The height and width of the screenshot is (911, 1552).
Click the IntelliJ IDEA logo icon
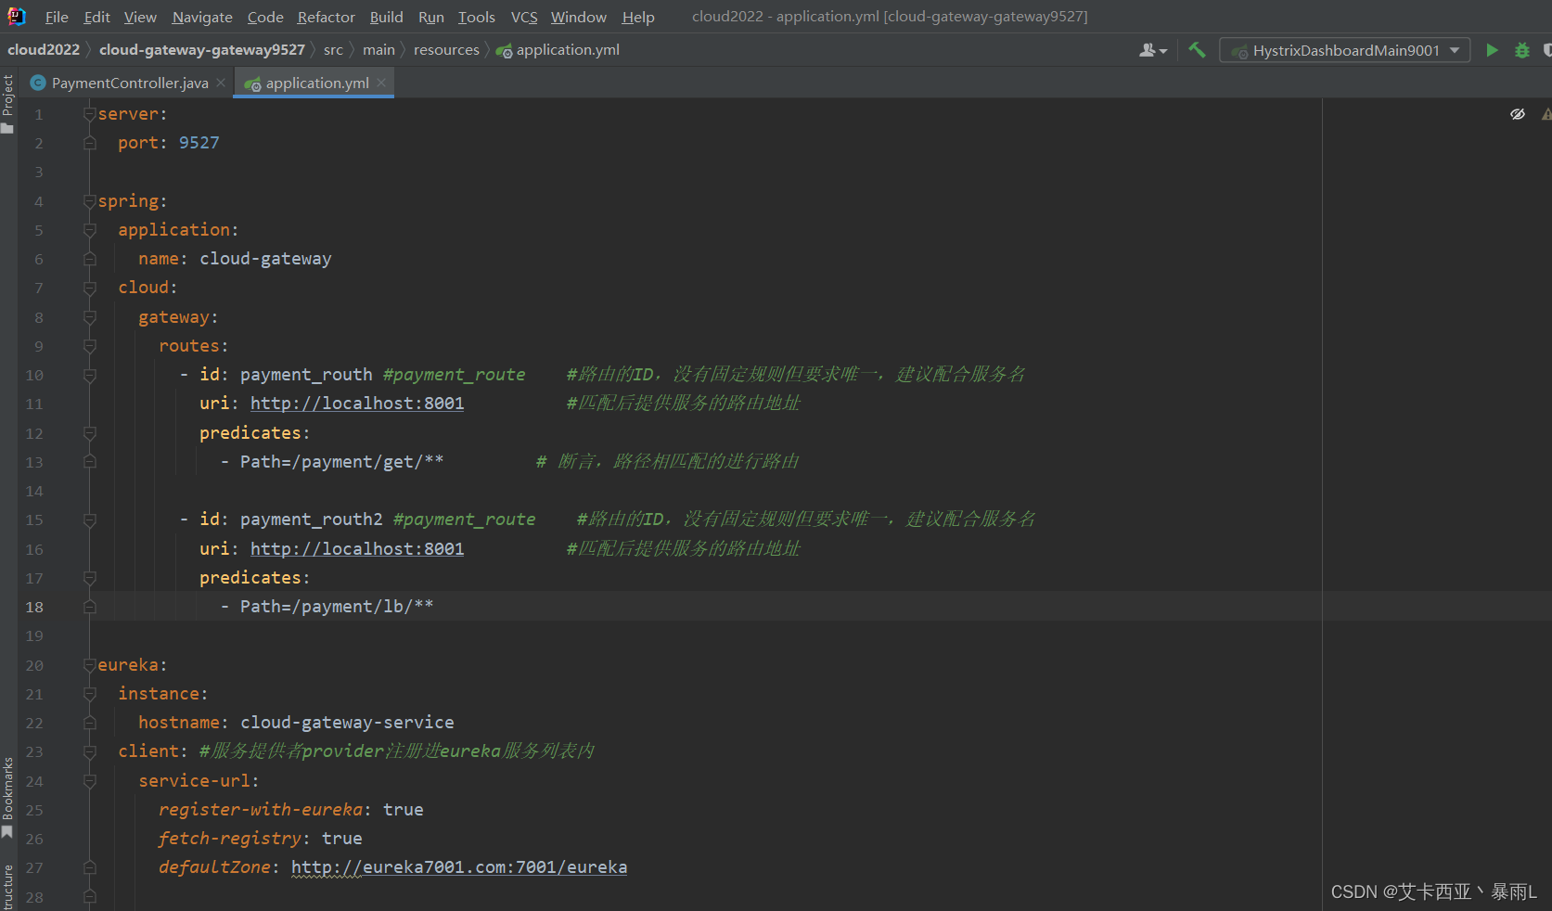point(17,16)
